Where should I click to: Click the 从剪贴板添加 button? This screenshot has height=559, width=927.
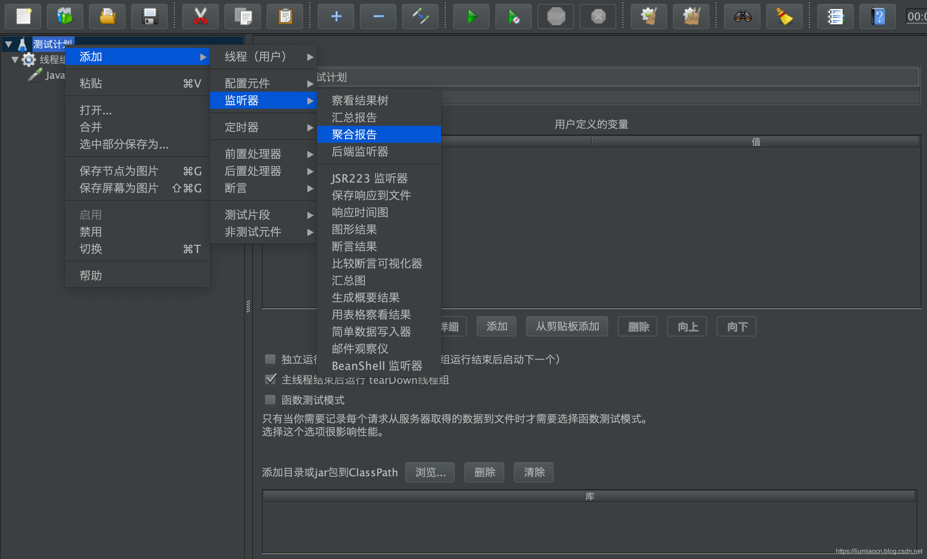[567, 327]
